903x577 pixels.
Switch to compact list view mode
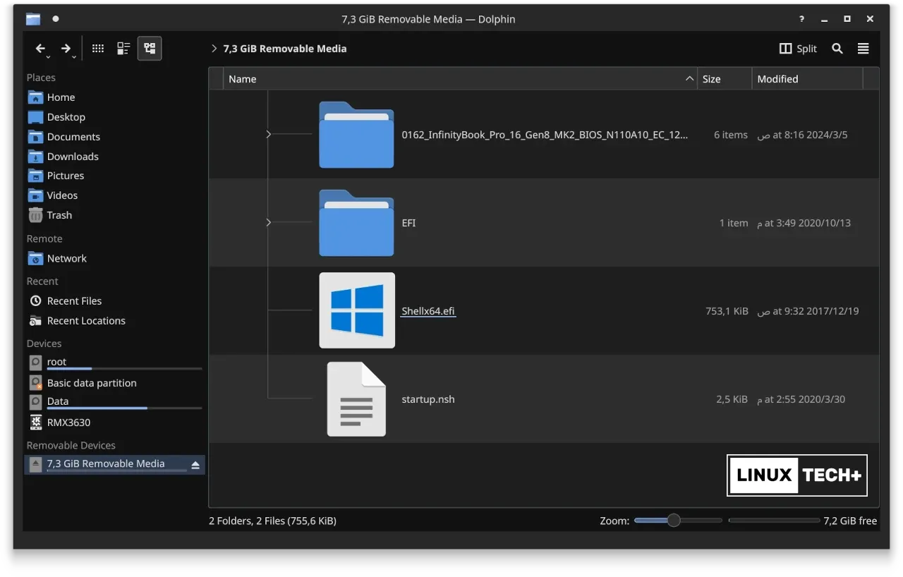click(x=123, y=48)
